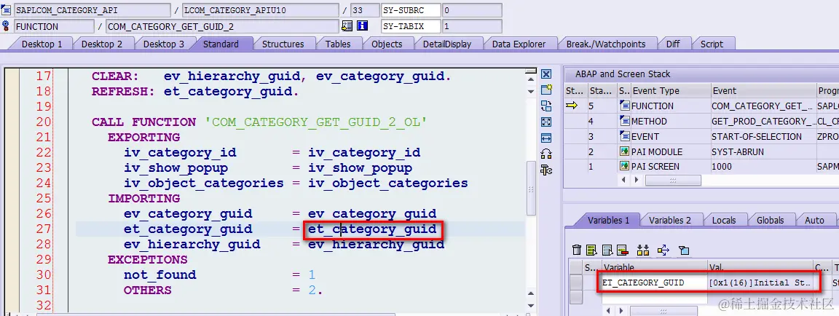Click the METHOD row icon in the stack

pos(624,121)
